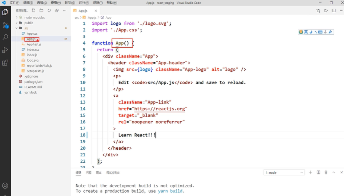Click the IME person icon
This screenshot has height=196, width=344.
(325, 32)
